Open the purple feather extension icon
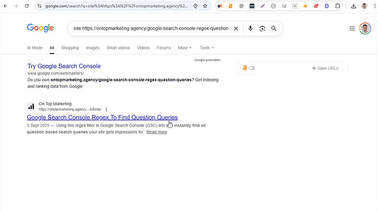 coord(263,6)
